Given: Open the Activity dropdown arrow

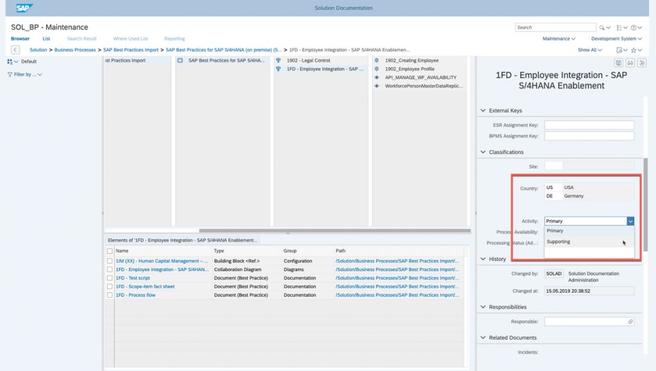Looking at the screenshot, I should coord(630,221).
